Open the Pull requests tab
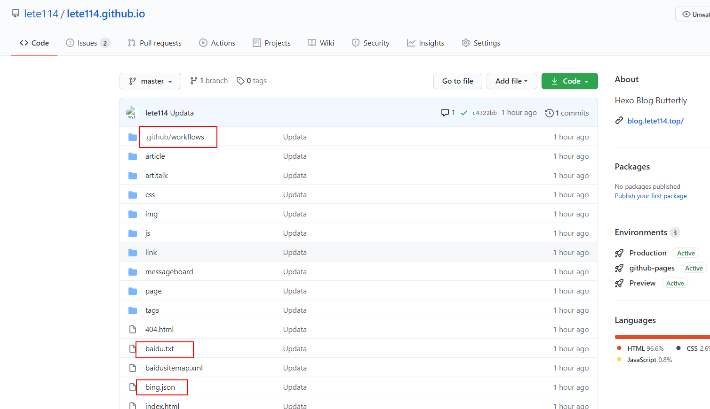This screenshot has width=710, height=409. (155, 43)
